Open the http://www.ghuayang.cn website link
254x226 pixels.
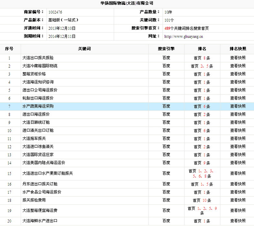[x=183, y=37]
